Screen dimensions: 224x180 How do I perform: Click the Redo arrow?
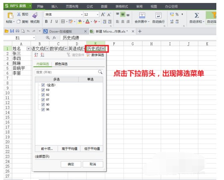point(34,31)
